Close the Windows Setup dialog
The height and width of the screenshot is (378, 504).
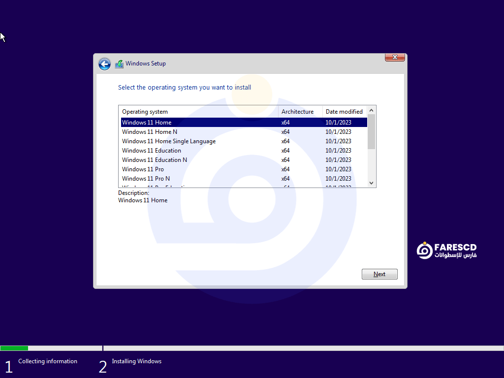point(395,57)
